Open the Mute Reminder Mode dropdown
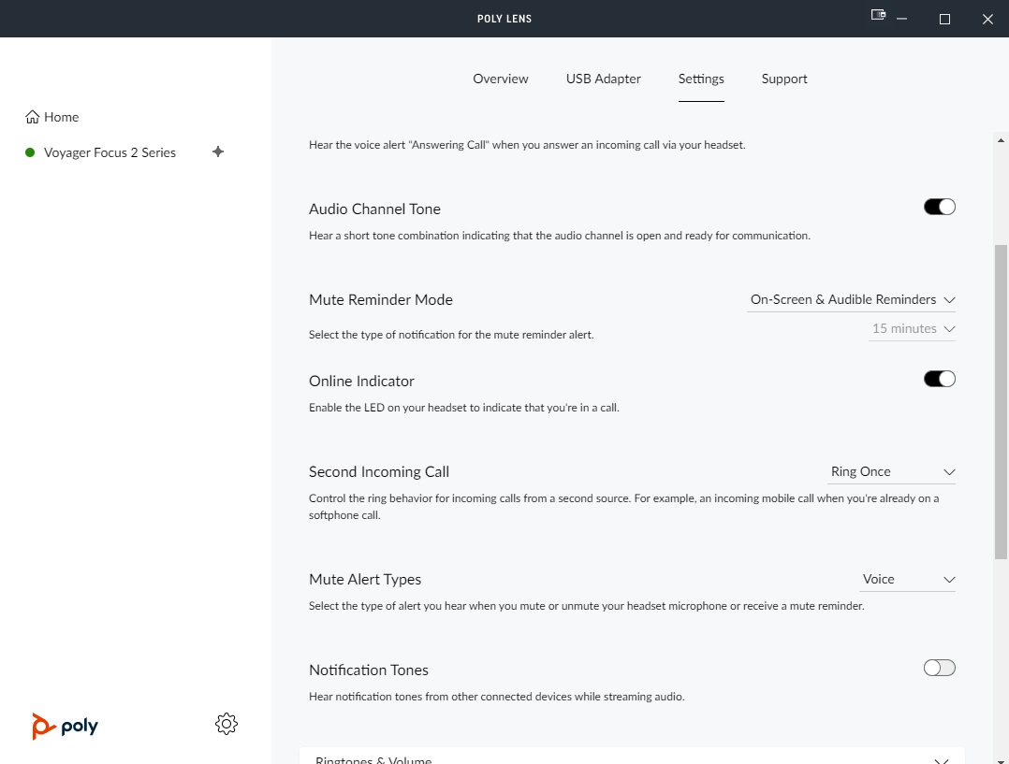This screenshot has height=764, width=1009. tap(852, 299)
